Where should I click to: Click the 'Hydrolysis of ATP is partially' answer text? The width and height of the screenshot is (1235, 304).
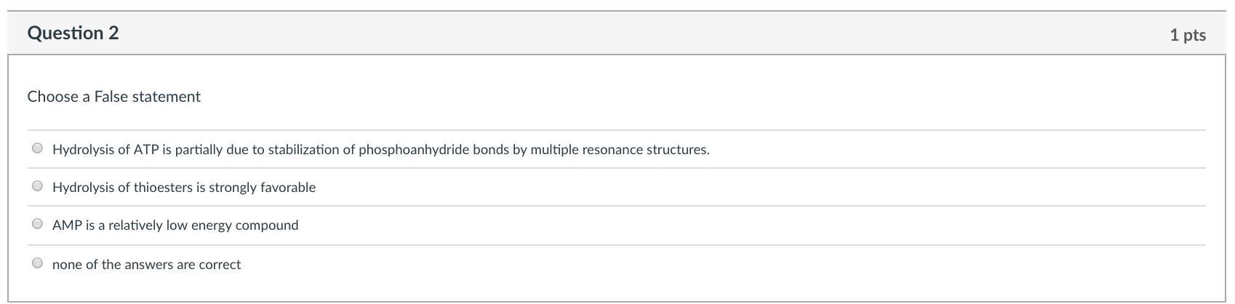pos(380,150)
